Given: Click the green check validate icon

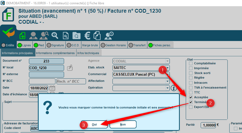Looking at the screenshot, I should click(x=8, y=33).
